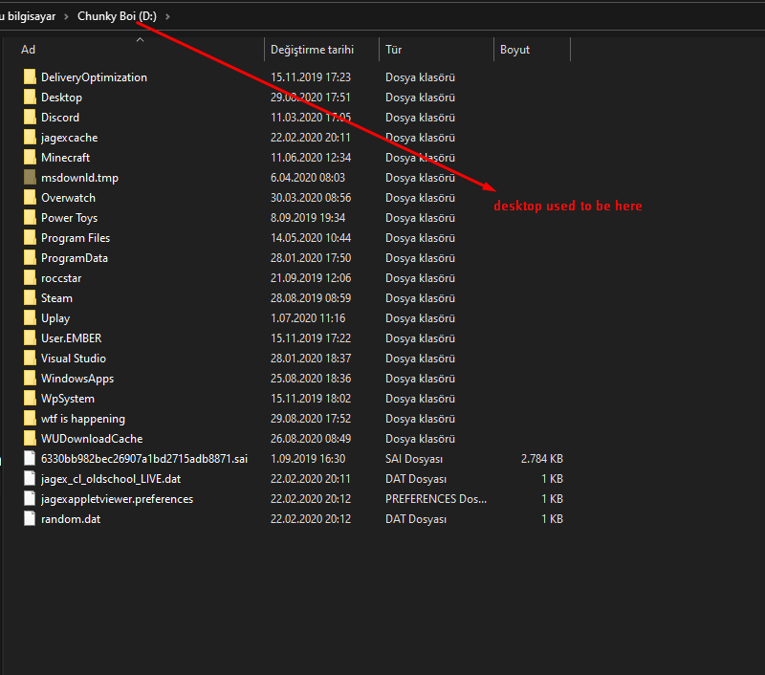
Task: Select the Program Files folder name
Action: [x=76, y=238]
